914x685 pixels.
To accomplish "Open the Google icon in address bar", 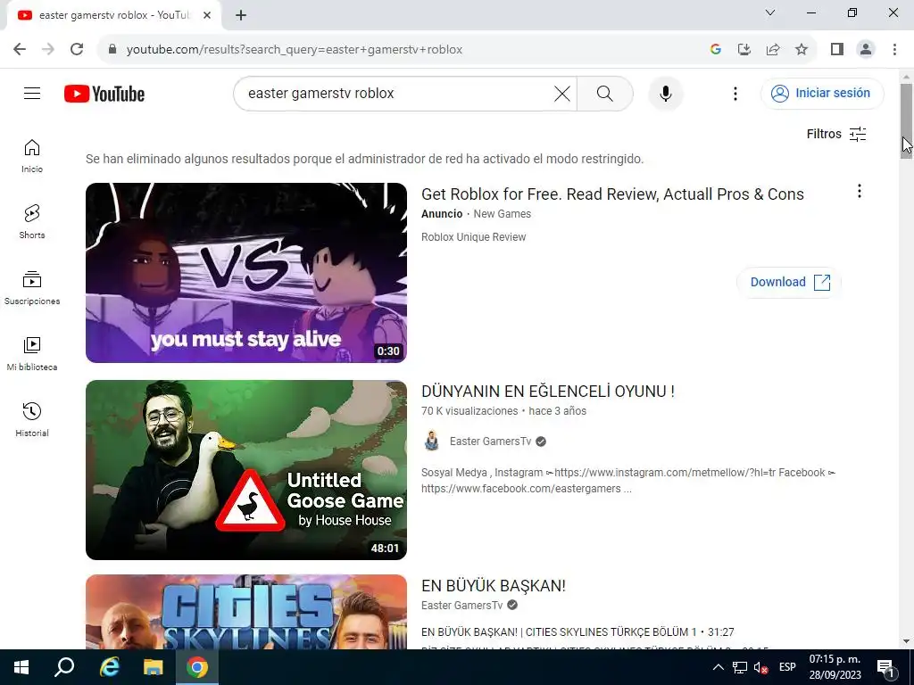I will (x=716, y=50).
